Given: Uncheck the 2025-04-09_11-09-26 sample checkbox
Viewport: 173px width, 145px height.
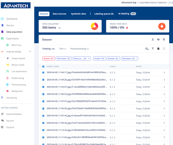Looking at the screenshot, I should point(43,80).
